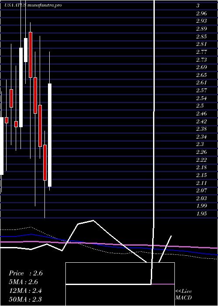Viewport: 218px width, 306px height.
Task: Click the red candle spanning 2.15 to 2.3
Action: 45,162
